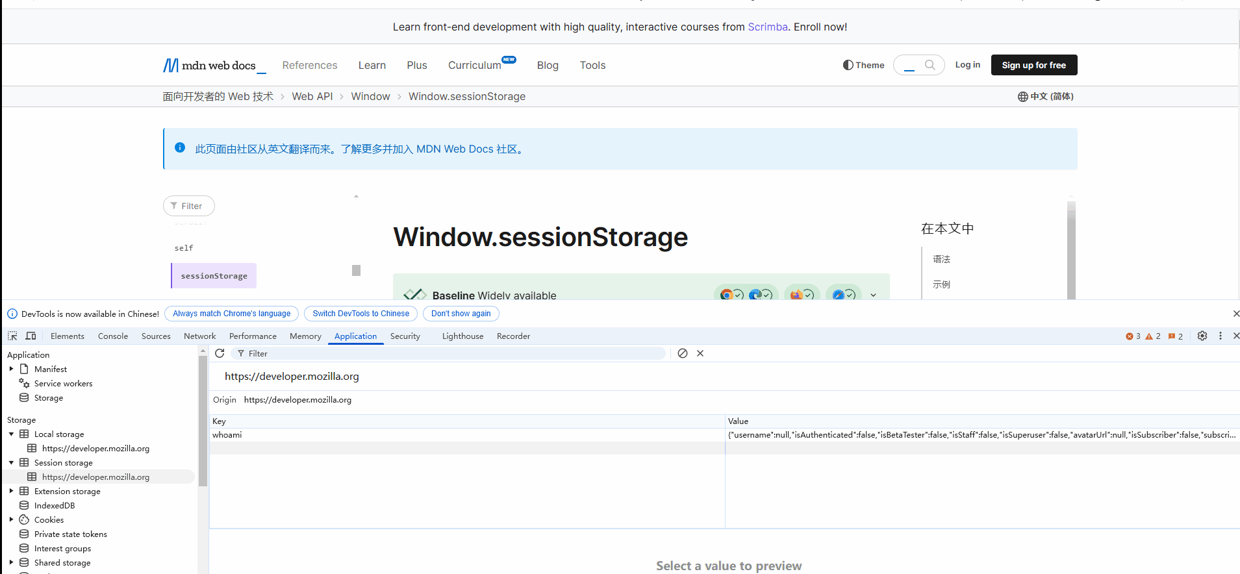1240x574 pixels.
Task: Click the storage Filter input field
Action: coord(448,353)
